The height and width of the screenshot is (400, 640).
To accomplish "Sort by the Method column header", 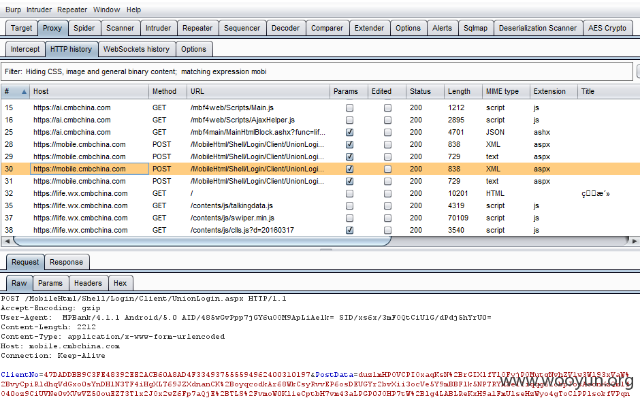I will pos(167,91).
